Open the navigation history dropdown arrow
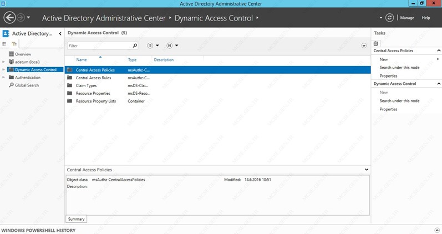The width and height of the screenshot is (442, 234). click(x=28, y=18)
